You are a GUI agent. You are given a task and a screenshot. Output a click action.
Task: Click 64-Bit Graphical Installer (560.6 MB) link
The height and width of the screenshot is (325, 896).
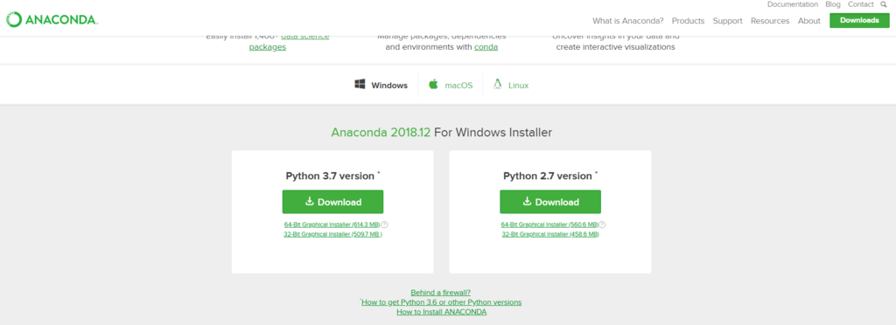(x=549, y=225)
